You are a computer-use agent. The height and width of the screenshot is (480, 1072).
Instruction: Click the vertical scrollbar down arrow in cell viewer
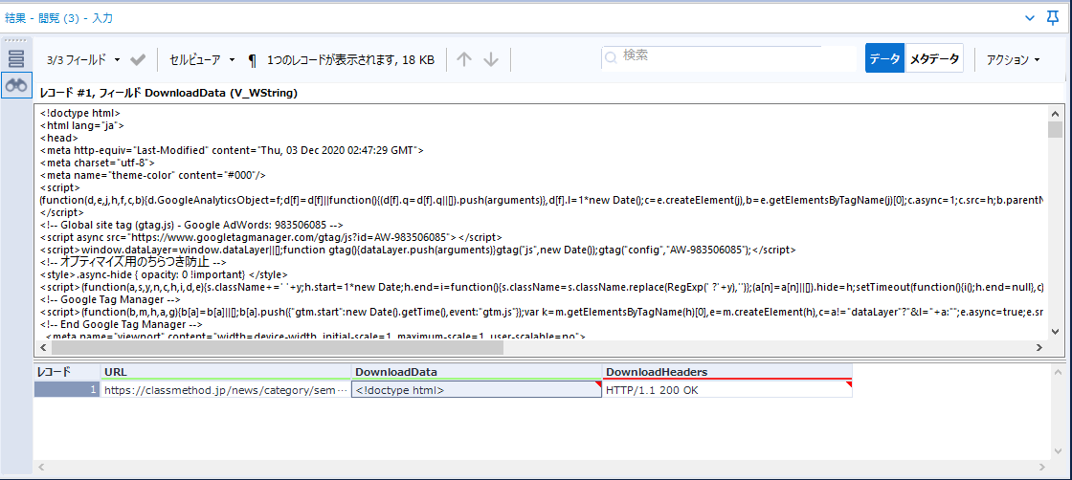(x=1055, y=331)
